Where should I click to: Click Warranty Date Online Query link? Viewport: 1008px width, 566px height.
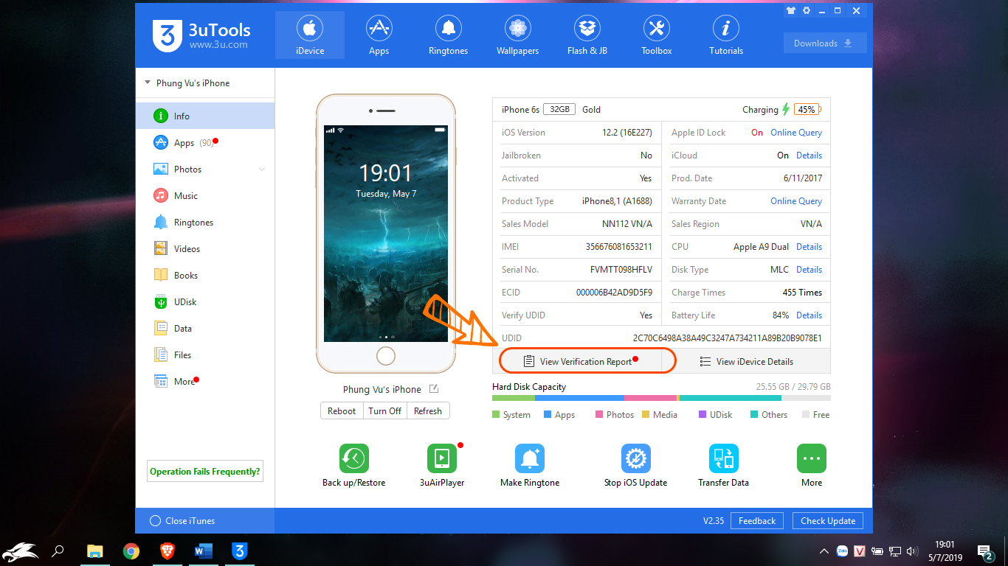coord(796,201)
